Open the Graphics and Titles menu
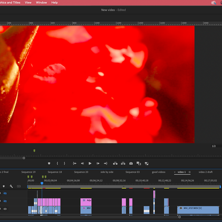 pyautogui.click(x=10, y=3)
